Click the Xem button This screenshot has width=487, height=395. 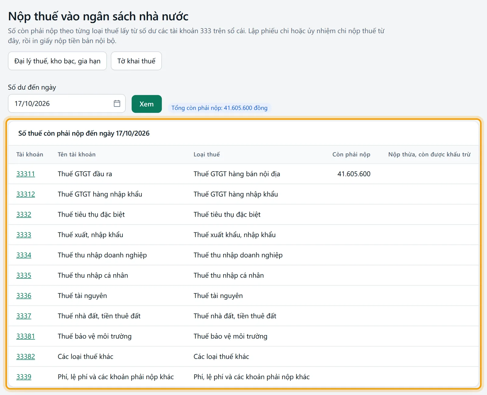[x=147, y=104]
